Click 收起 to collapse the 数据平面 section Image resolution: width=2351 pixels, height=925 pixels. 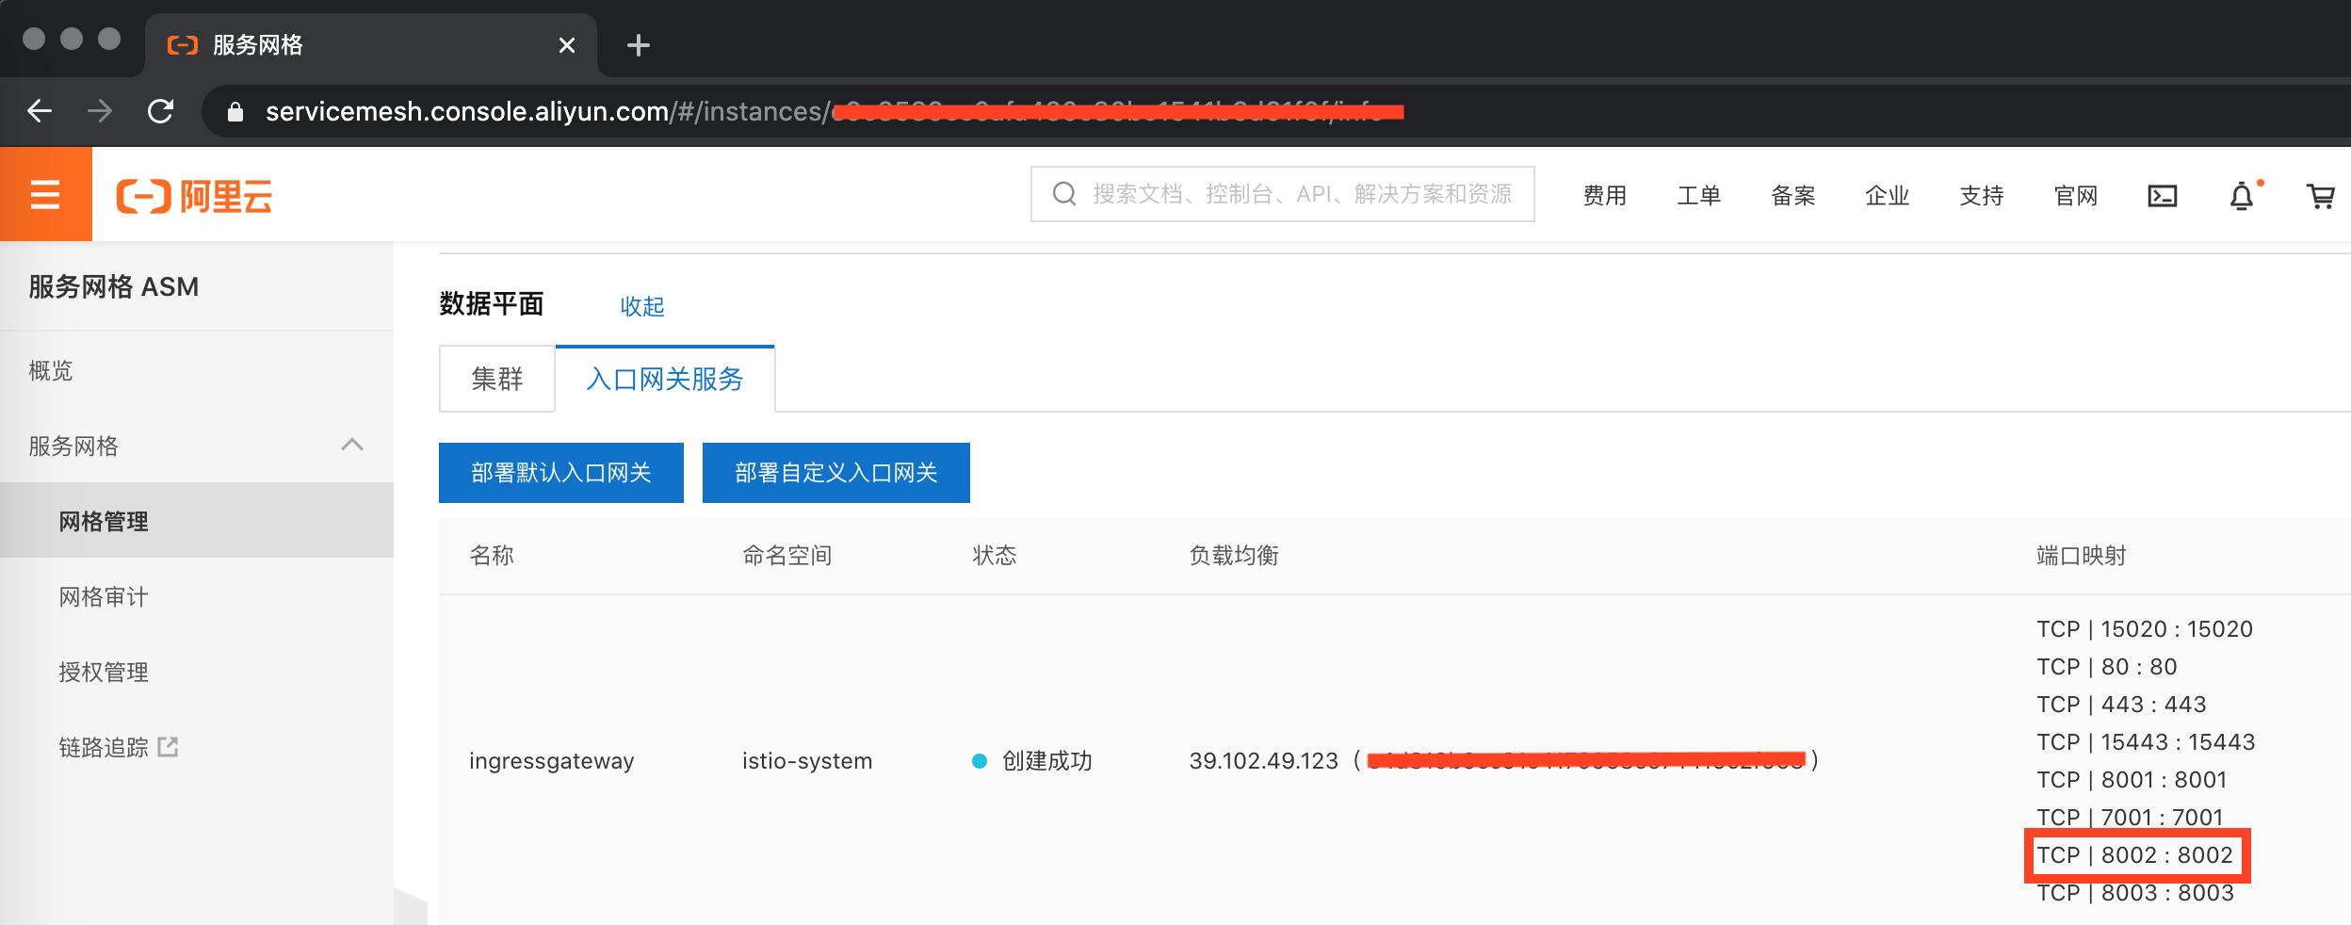(644, 306)
